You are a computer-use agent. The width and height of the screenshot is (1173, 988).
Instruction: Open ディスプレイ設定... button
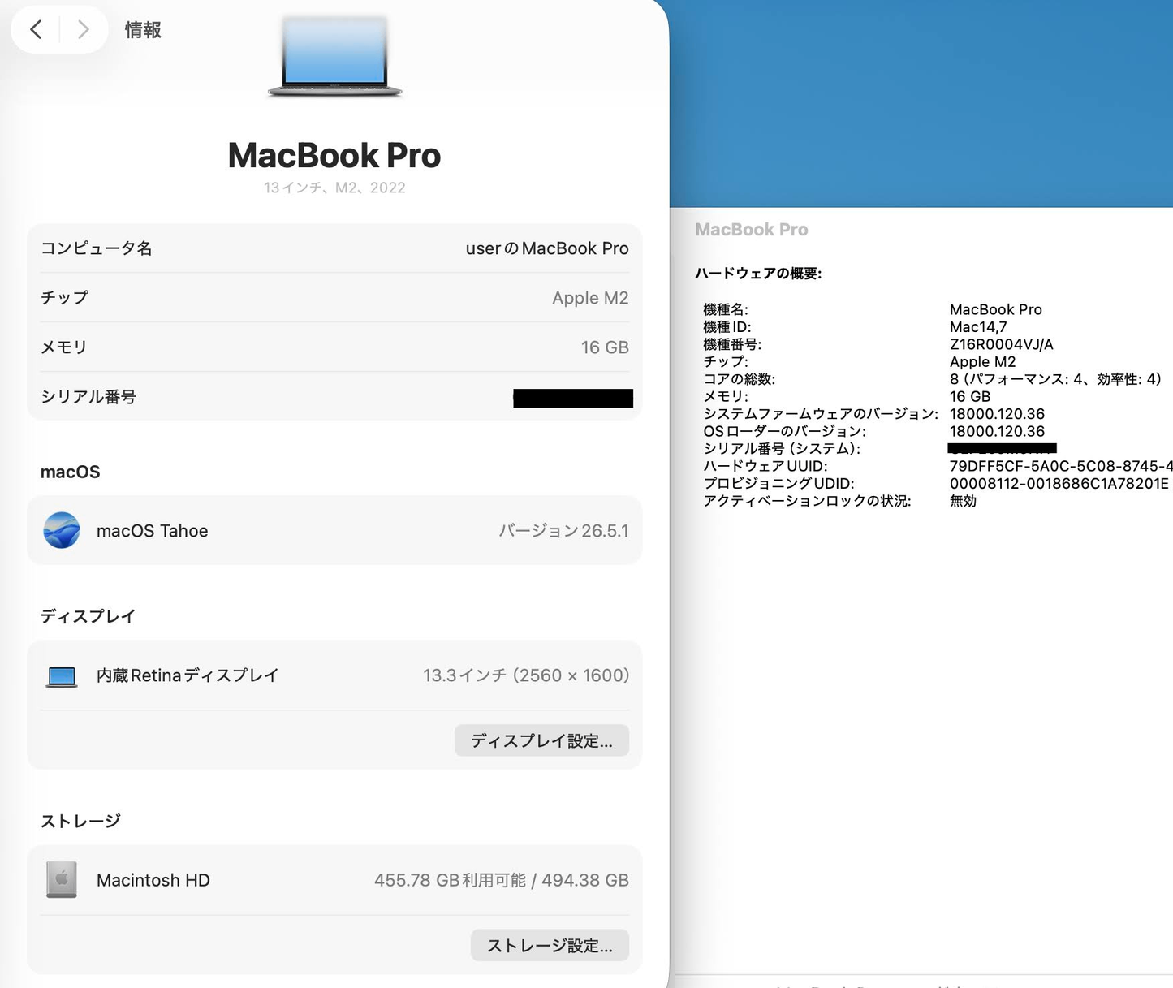pyautogui.click(x=541, y=740)
